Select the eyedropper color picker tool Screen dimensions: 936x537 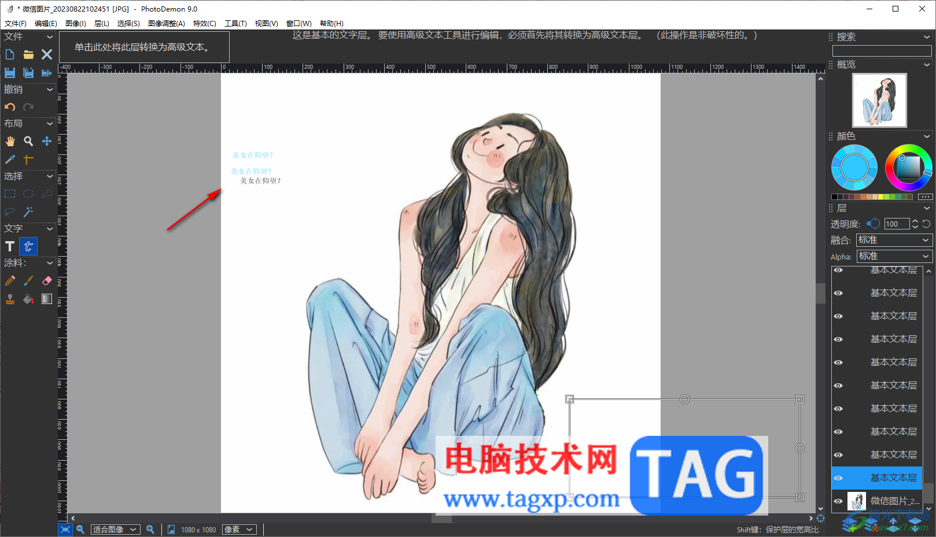click(x=10, y=160)
